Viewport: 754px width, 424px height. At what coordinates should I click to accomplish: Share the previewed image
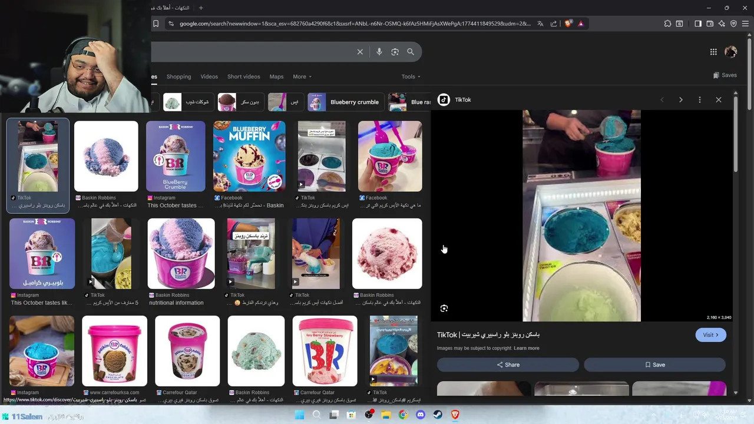[508, 365]
